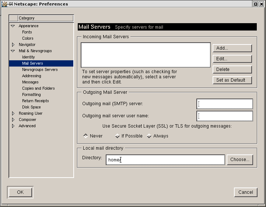Collapse the Mail & Newsgroups category
Screen dimensions: 266x207
(13, 51)
